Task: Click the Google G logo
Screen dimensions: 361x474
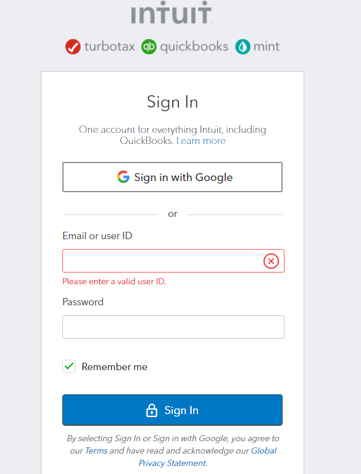Action: coord(123,177)
